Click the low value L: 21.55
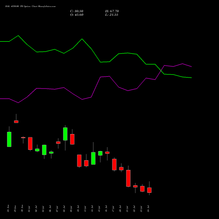The image size is (219, 219). [x=112, y=15]
